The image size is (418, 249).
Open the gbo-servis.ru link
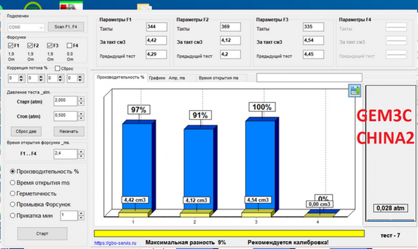115,243
